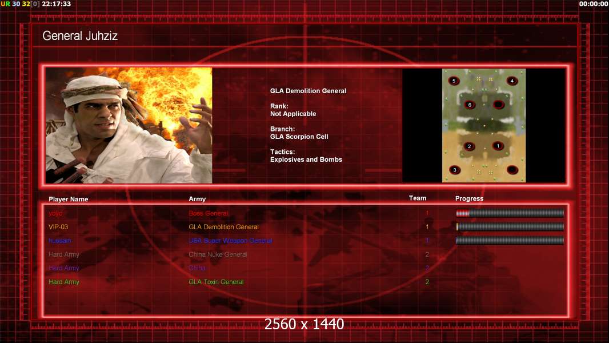Screen dimensions: 609x343
Task: Click the team number in the hussam row
Action: [427, 241]
